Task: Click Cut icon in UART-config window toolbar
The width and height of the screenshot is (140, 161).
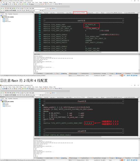Action: coord(13,4)
